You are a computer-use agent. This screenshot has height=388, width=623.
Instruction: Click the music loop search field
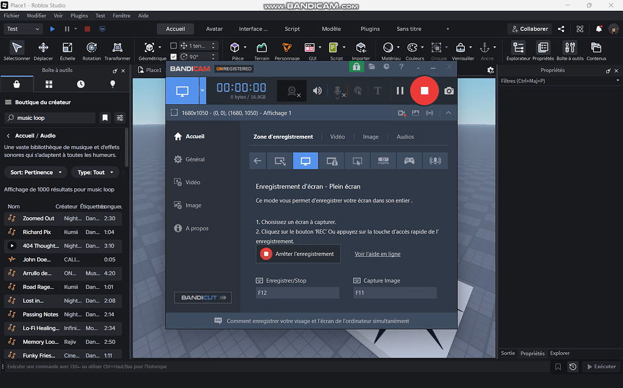coord(50,117)
